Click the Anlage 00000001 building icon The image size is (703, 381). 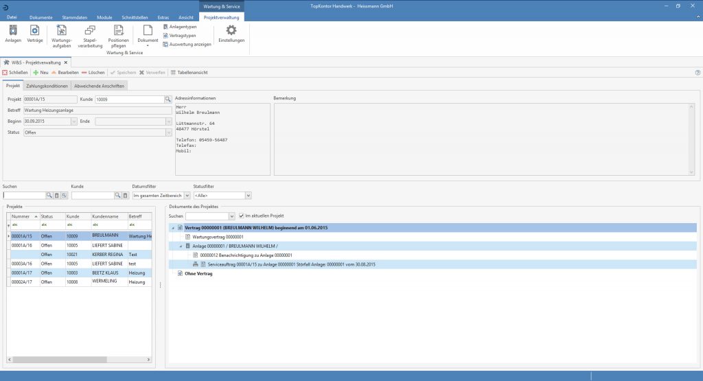188,246
